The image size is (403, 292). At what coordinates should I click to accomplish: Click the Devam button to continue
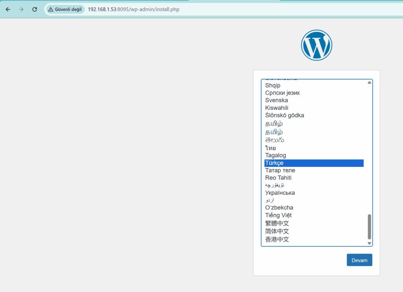click(x=359, y=260)
